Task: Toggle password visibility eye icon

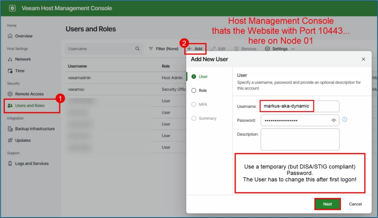Action: click(x=334, y=120)
